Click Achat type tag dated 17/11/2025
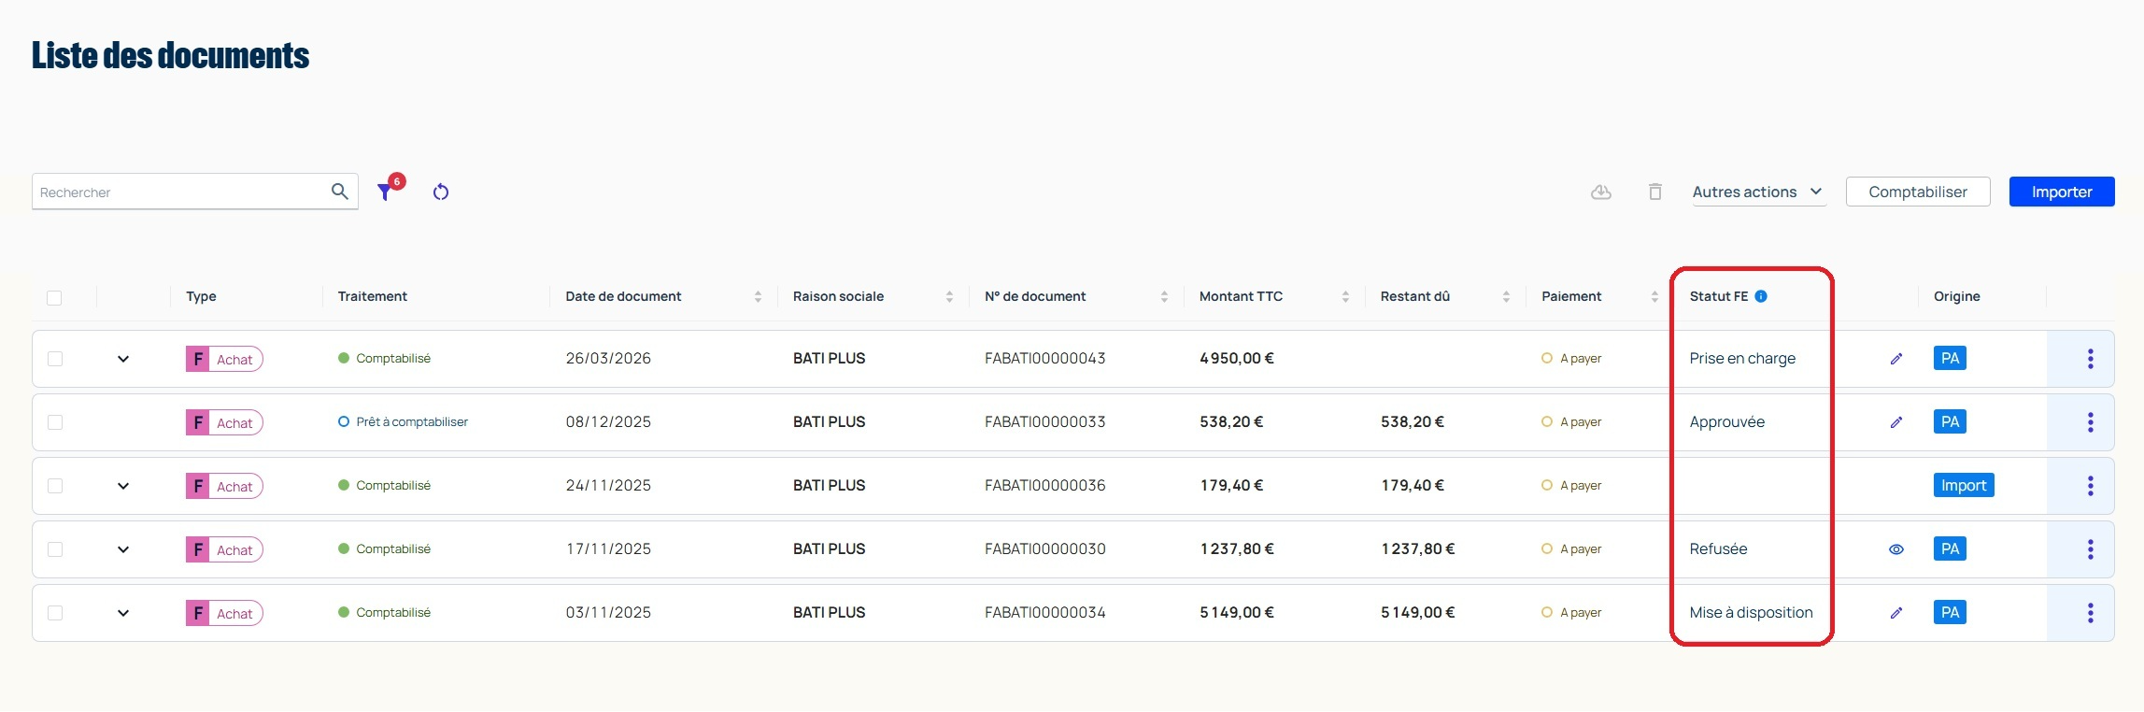The height and width of the screenshot is (712, 2144). (x=224, y=549)
